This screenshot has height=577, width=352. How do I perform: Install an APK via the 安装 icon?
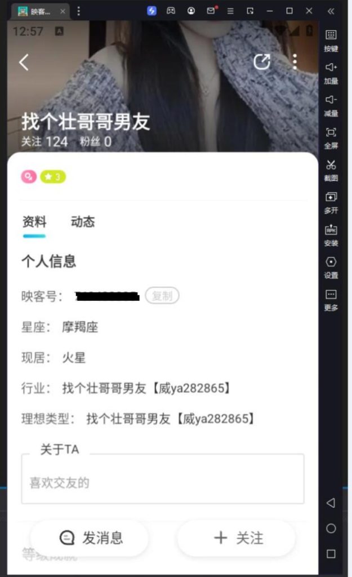(x=331, y=235)
